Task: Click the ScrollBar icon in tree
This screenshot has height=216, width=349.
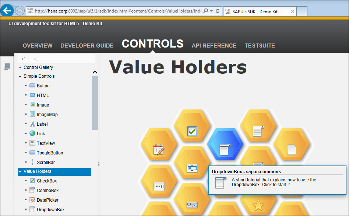Action: pos(32,162)
